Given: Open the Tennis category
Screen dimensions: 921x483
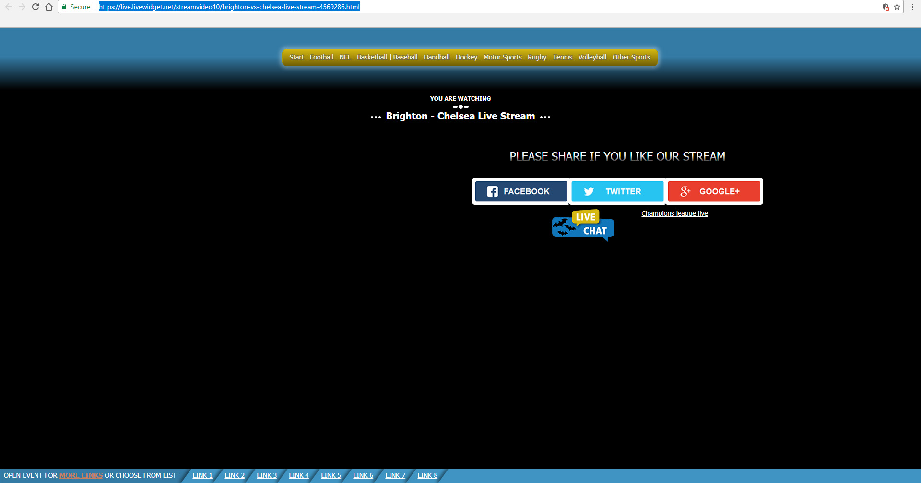Looking at the screenshot, I should click(562, 57).
